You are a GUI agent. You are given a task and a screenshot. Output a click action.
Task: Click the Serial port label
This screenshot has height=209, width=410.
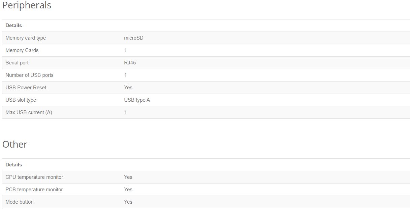(17, 63)
